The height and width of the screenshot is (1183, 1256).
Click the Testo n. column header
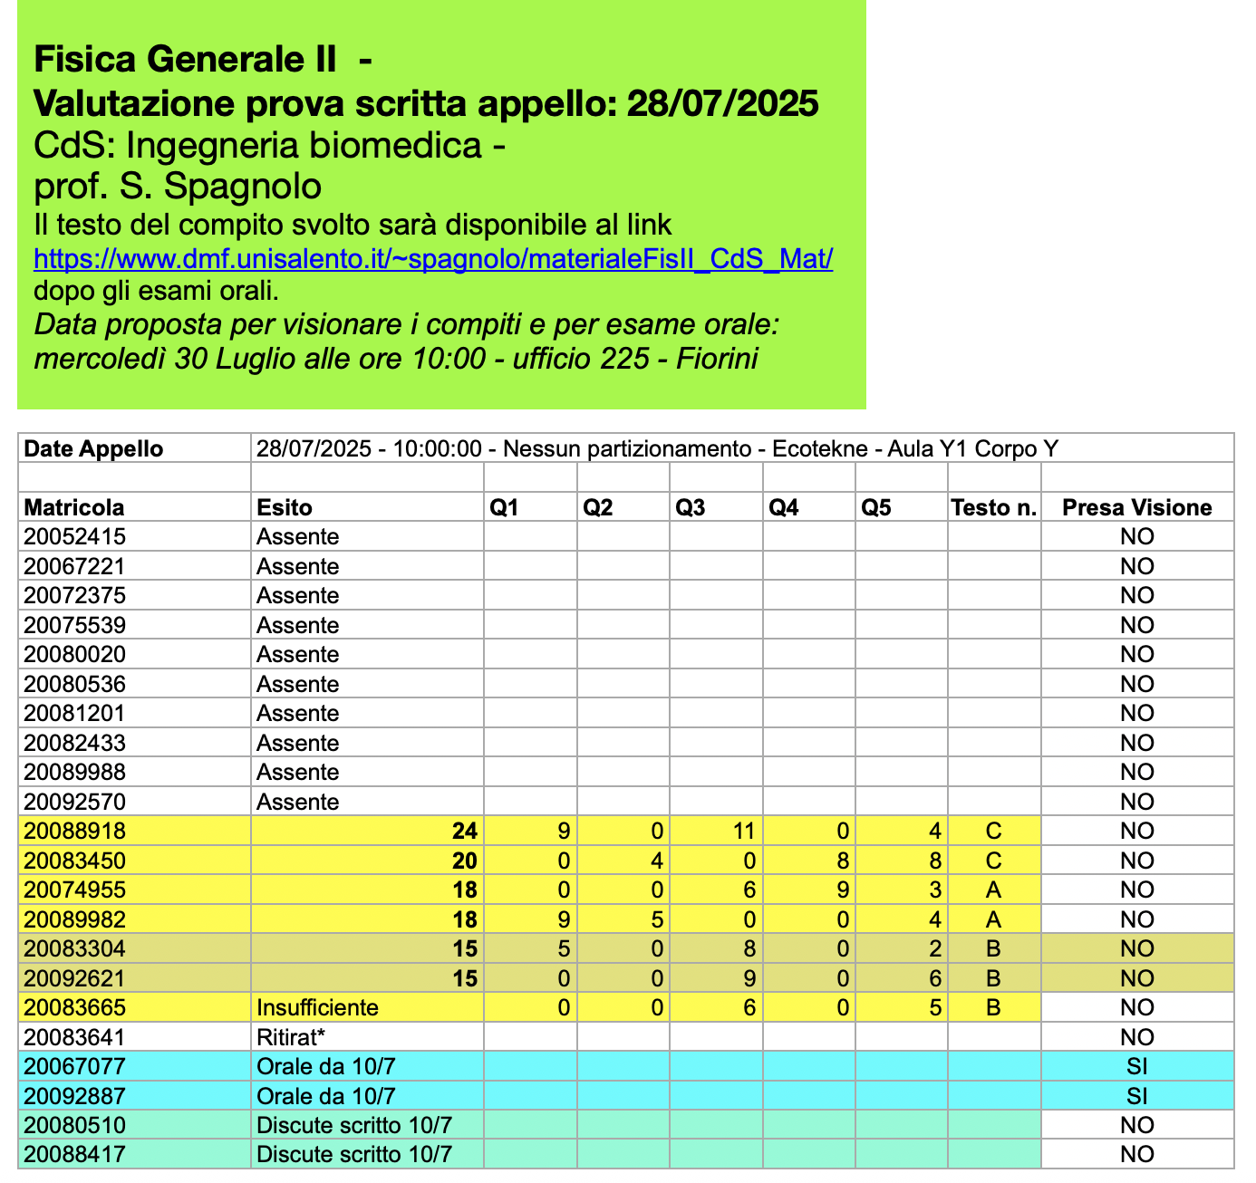pyautogui.click(x=993, y=507)
